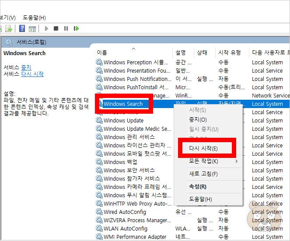Select Wired AutoConfig service row
The image size is (290, 241).
tap(125, 212)
